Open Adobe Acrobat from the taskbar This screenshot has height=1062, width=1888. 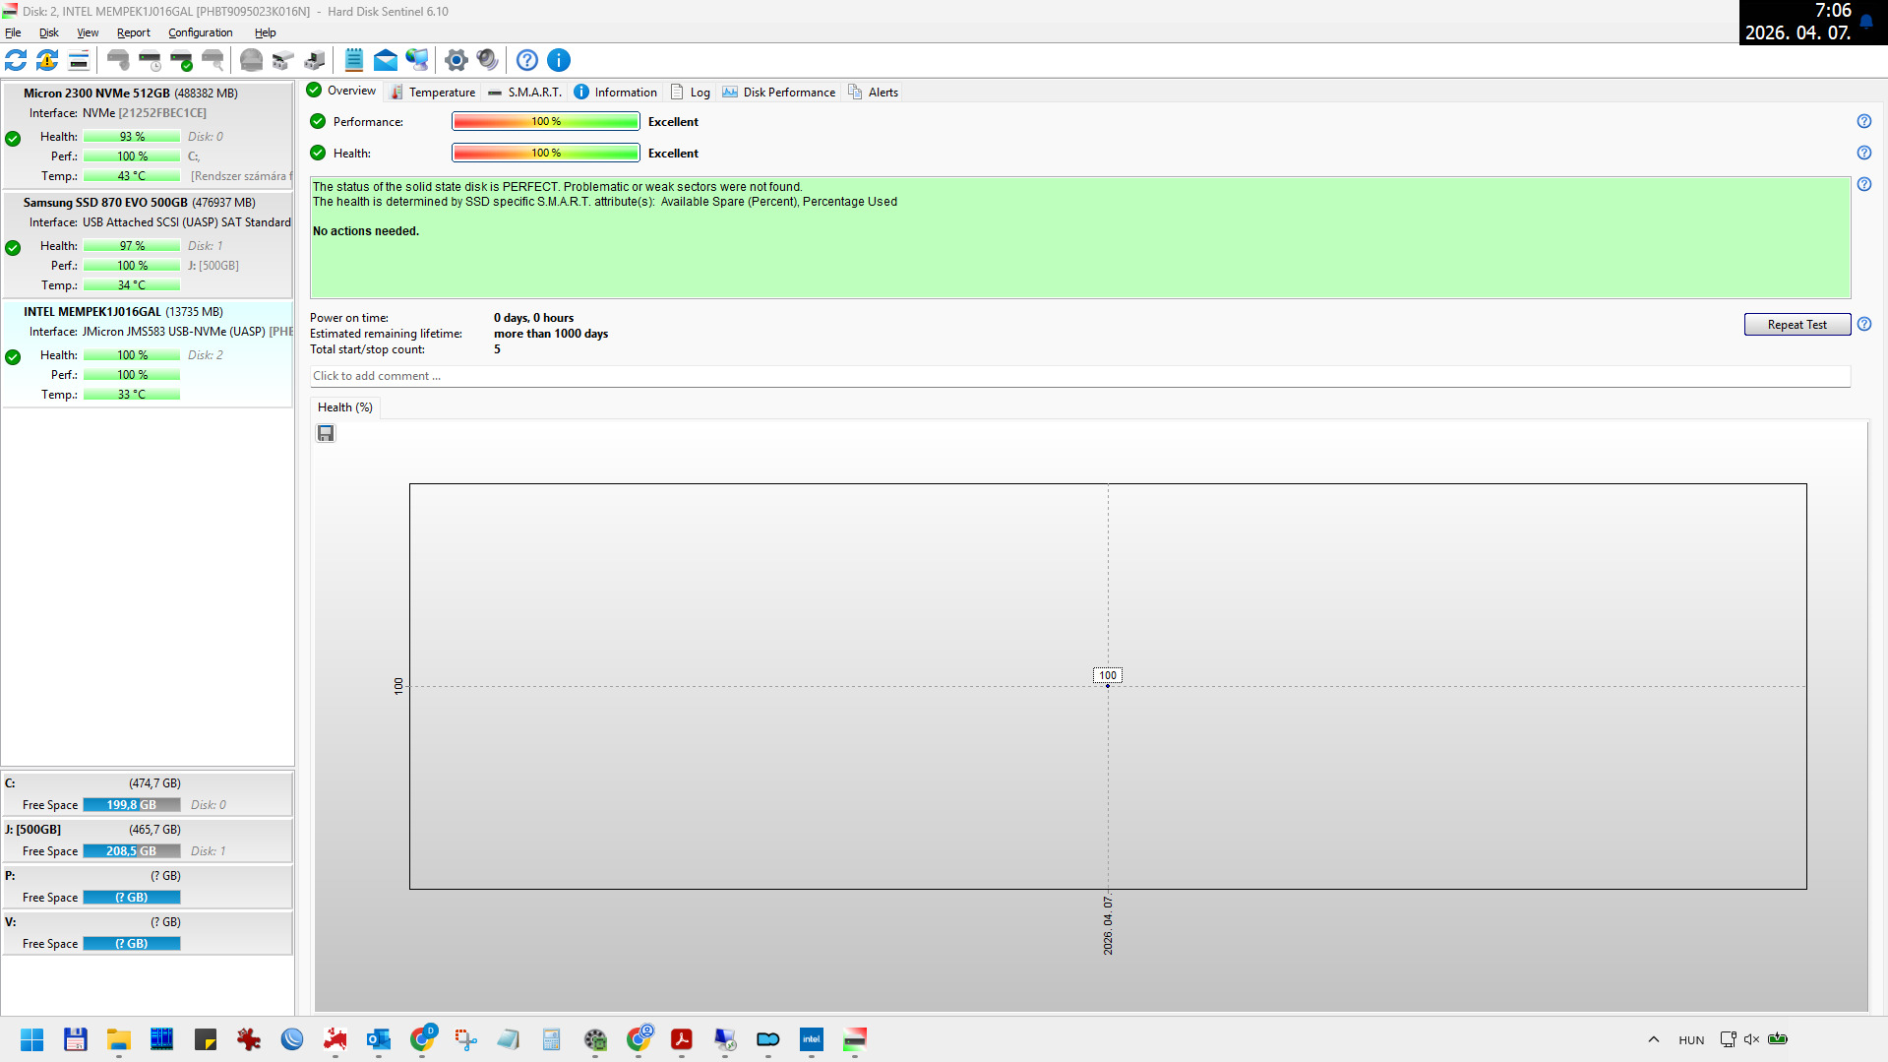[682, 1039]
